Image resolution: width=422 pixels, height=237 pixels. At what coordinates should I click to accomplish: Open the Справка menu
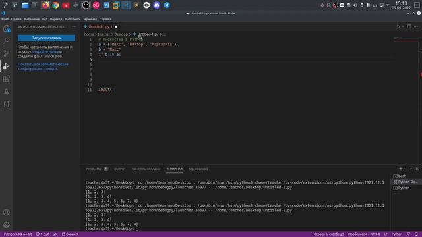point(105,19)
